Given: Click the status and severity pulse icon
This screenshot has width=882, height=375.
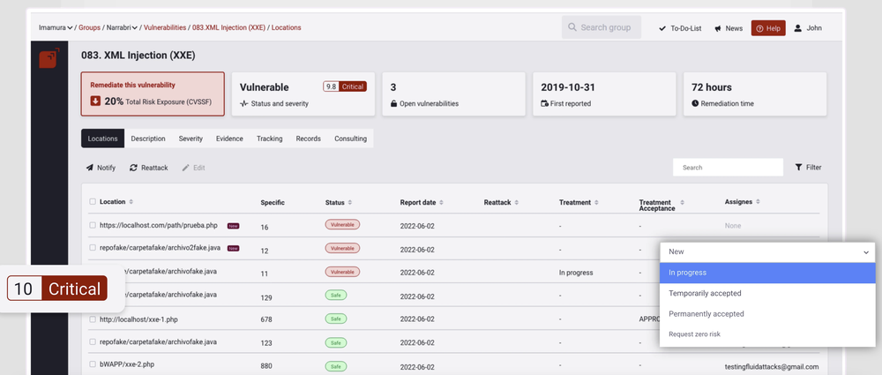Looking at the screenshot, I should click(243, 103).
